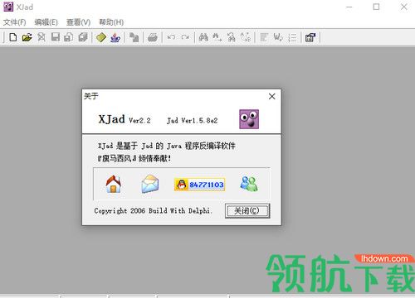Click the Copyright 2006 Build With Delphi text
The height and width of the screenshot is (298, 415).
(154, 211)
